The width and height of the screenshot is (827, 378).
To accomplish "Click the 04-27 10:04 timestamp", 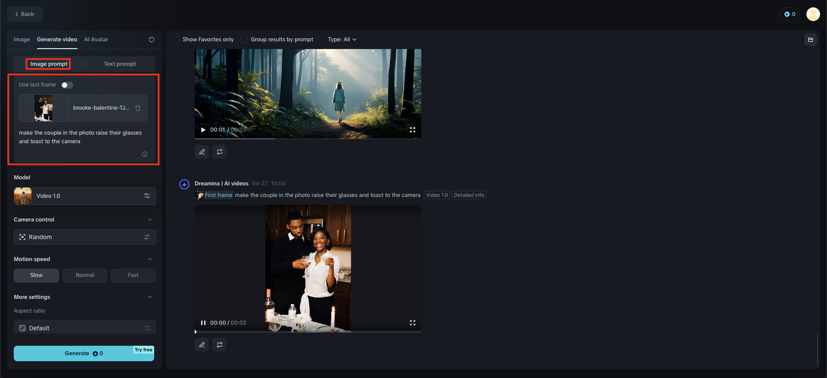I will [x=269, y=184].
